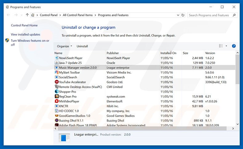
Task: Open Control Panel Home link
Action: (x=24, y=25)
